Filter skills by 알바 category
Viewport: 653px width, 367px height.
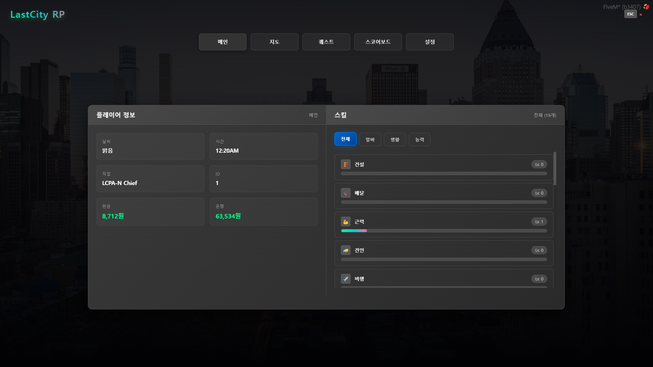point(370,140)
